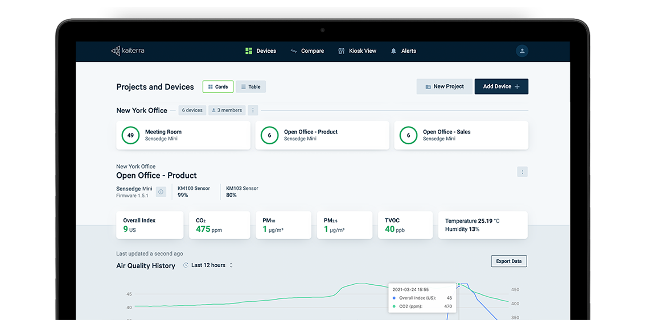
Task: Click the PM2.5 reading tile
Action: coord(345,225)
